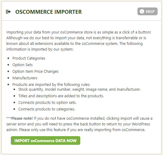The width and height of the screenshot is (163, 155).
Task: Click the OSCOMMERCE IMPORTER heading
Action: pos(48,12)
